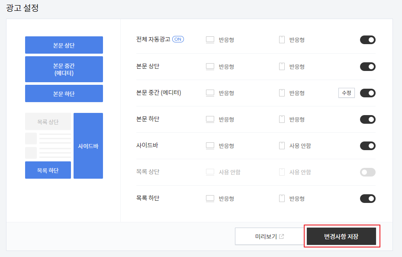Select the PC icon in the 사이드바 row
402x257 pixels.
point(210,146)
